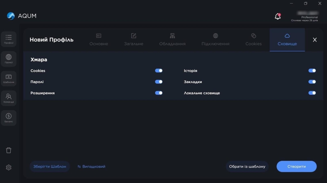327x183 pixels.
Task: Open the Команда team icon
Action: tap(9, 98)
